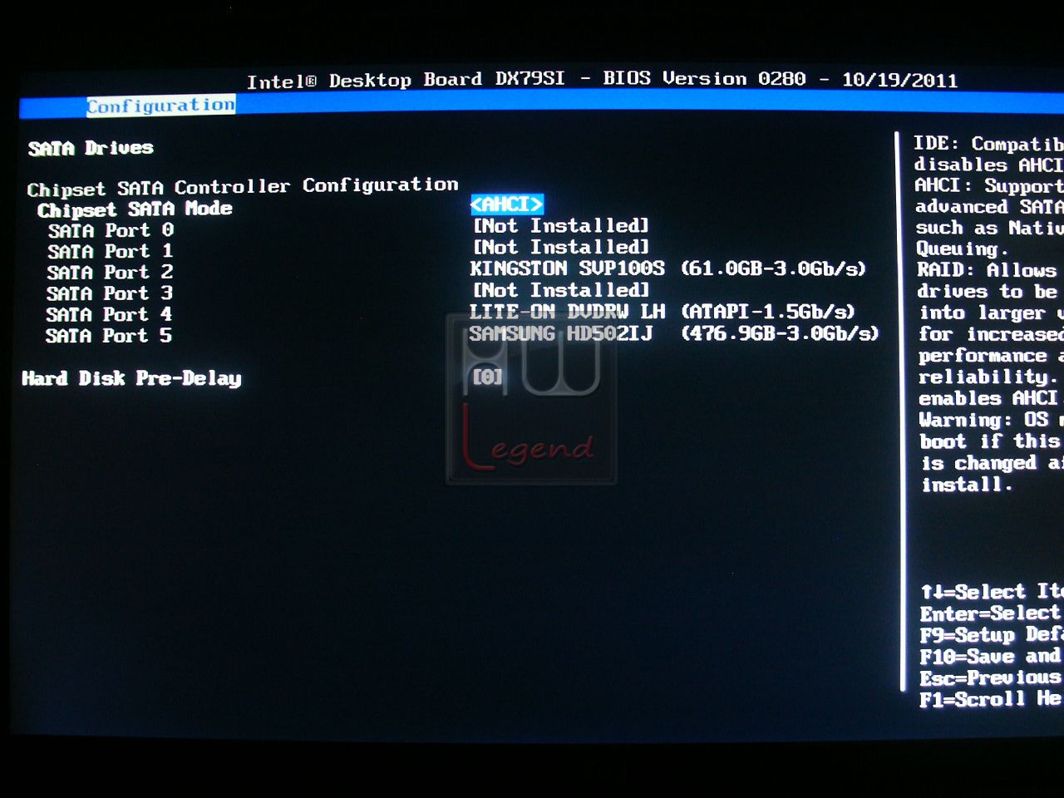This screenshot has height=798, width=1064.
Task: Click Chipset SATA Controller Configuration heading
Action: click(x=242, y=186)
